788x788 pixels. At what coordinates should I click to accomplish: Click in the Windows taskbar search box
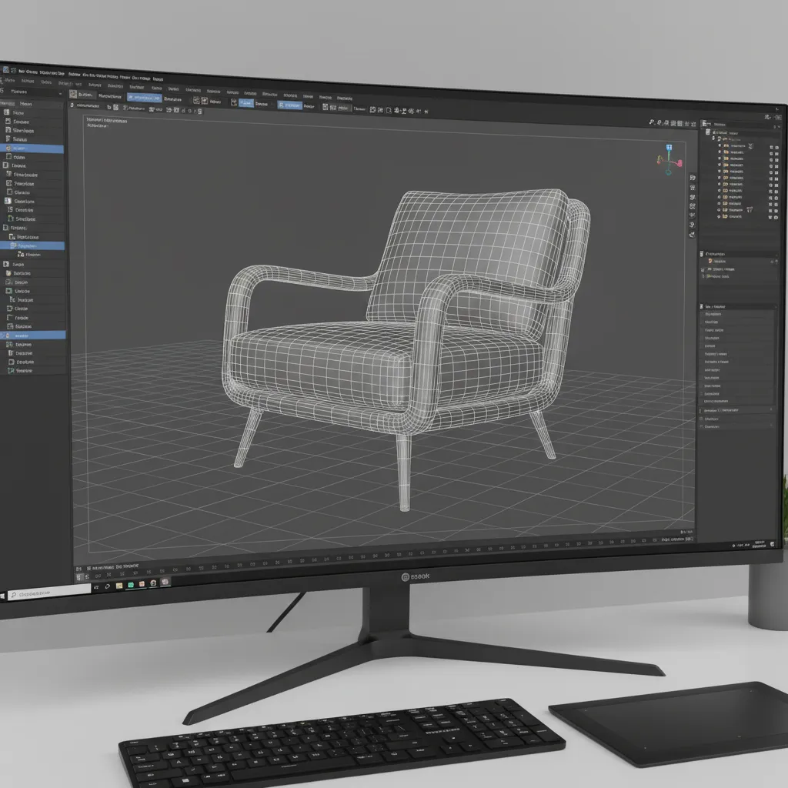pos(49,592)
